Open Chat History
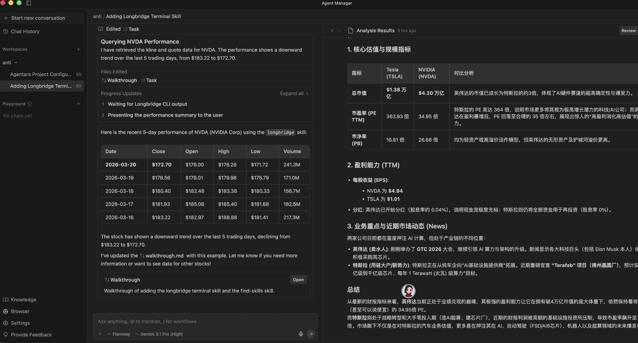The width and height of the screenshot is (638, 343). [25, 31]
